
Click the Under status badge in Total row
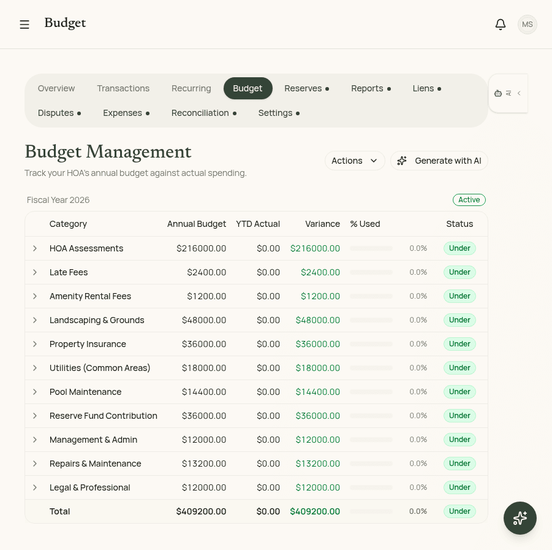pos(459,511)
